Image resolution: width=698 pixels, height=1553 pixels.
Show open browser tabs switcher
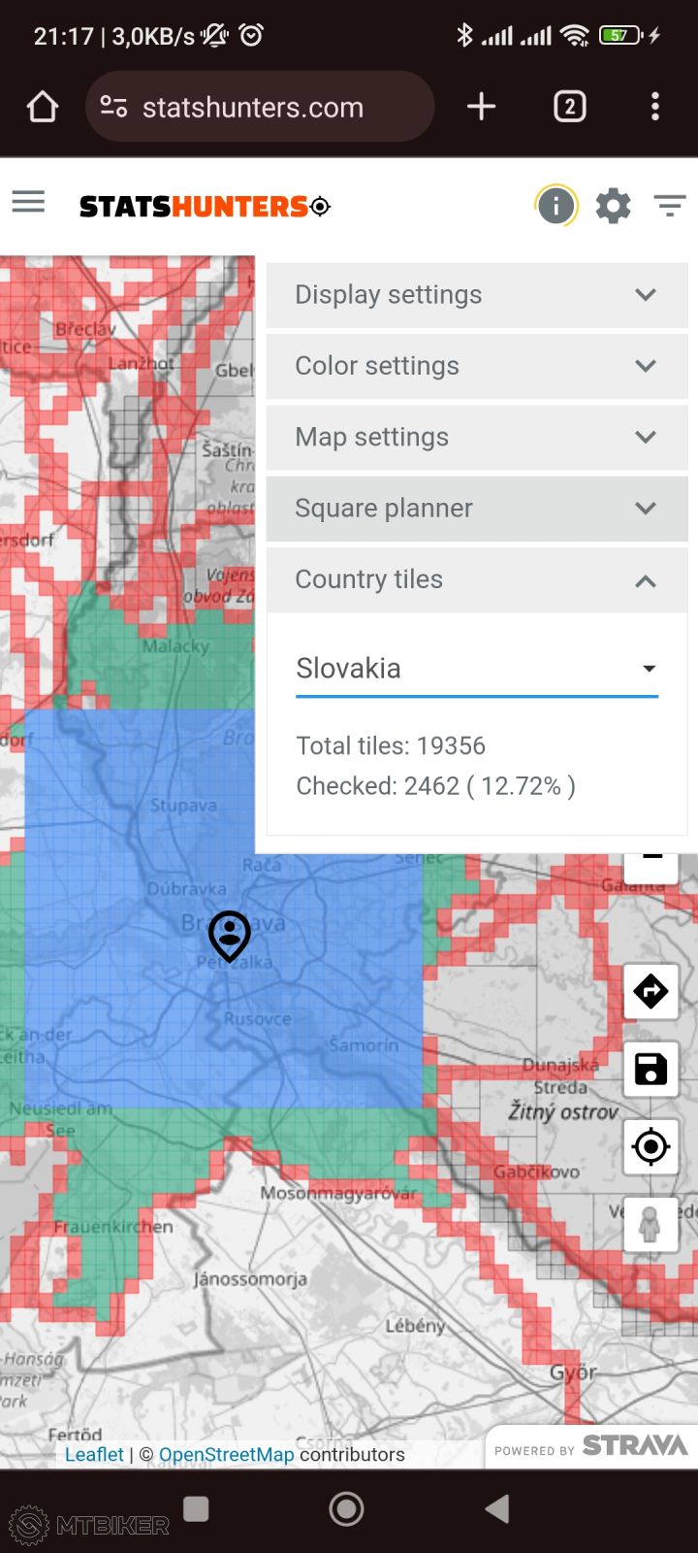click(569, 107)
